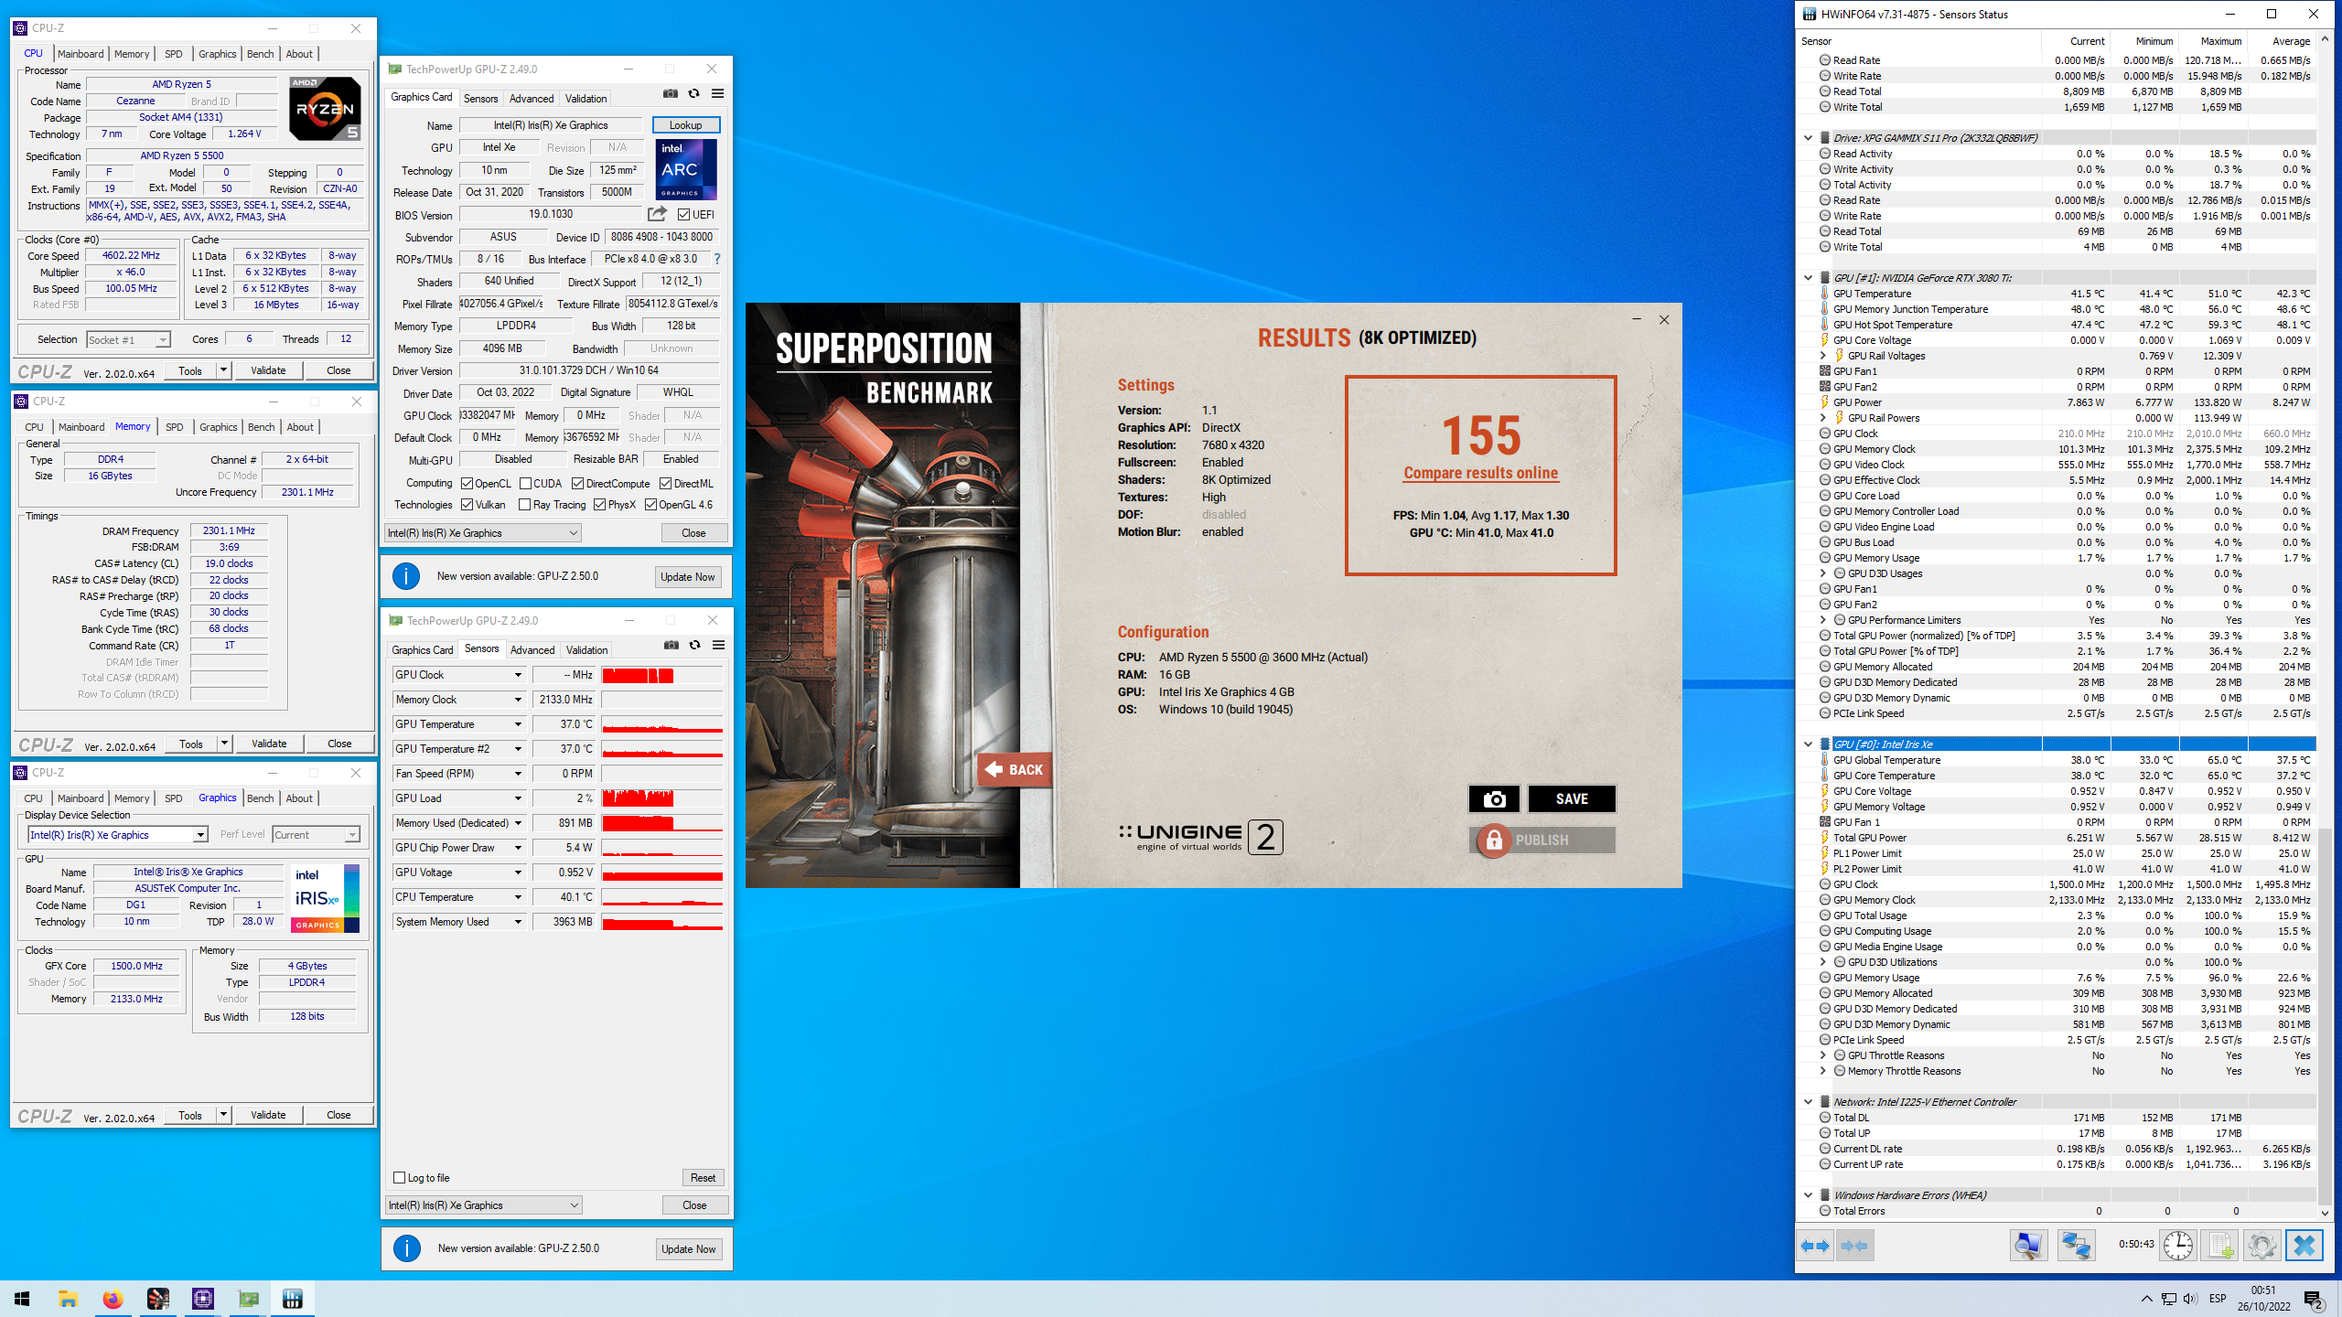Click BIOS share/export arrow icon in GPU-Z
Image resolution: width=2342 pixels, height=1317 pixels.
(x=657, y=214)
